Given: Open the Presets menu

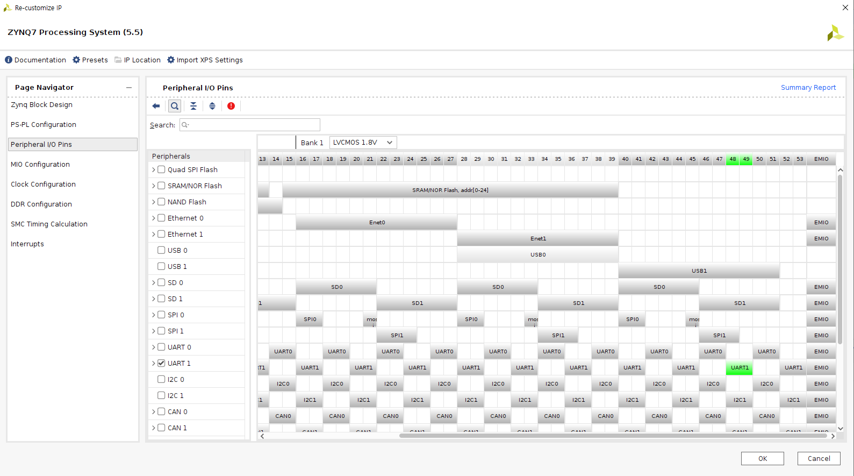Looking at the screenshot, I should pyautogui.click(x=95, y=60).
